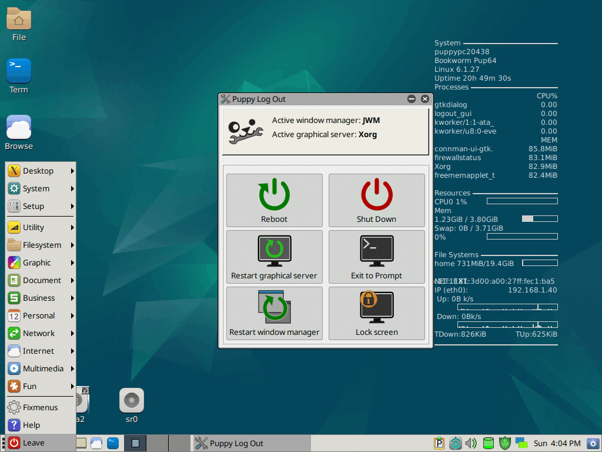Screen dimensions: 602x452
Task: Click the Lock screen button
Action: coord(377,313)
